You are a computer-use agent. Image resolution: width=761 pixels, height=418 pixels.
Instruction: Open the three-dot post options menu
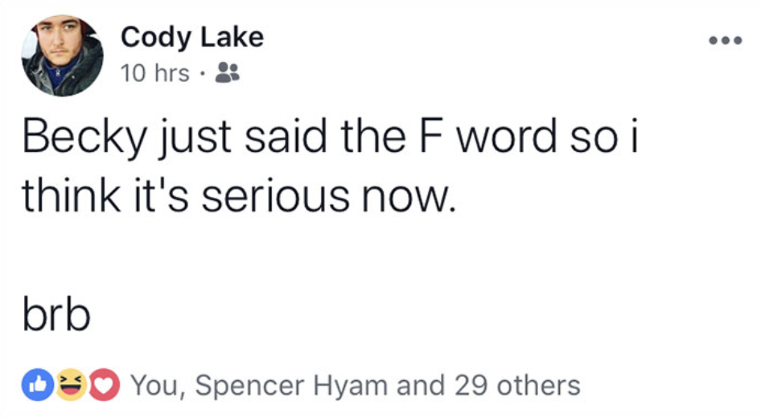725,40
